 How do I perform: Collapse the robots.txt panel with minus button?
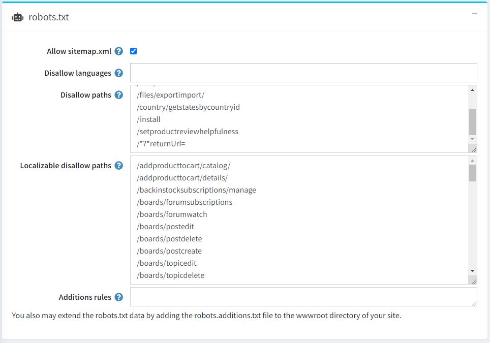click(x=474, y=14)
